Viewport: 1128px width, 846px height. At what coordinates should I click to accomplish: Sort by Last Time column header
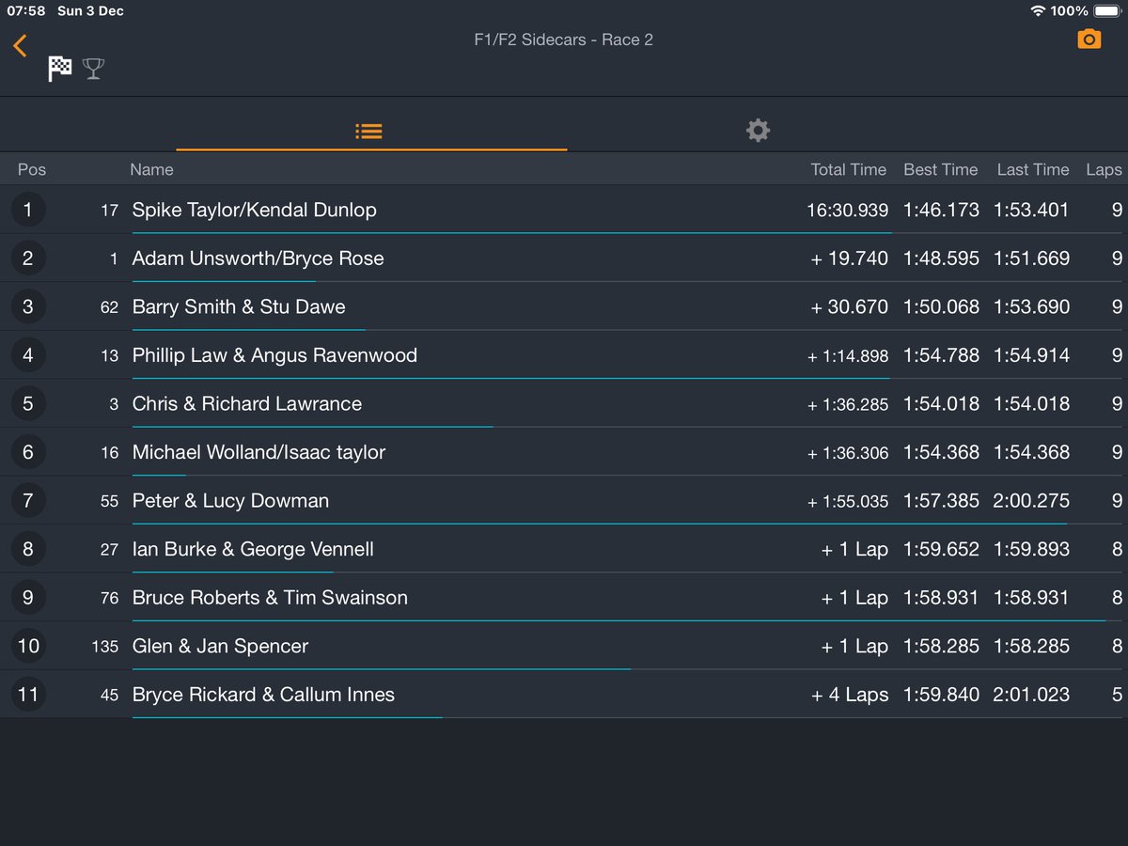point(1033,170)
